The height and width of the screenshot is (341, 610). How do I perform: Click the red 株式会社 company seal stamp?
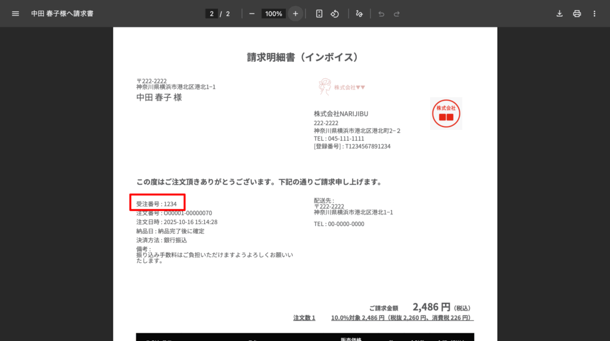[446, 113]
